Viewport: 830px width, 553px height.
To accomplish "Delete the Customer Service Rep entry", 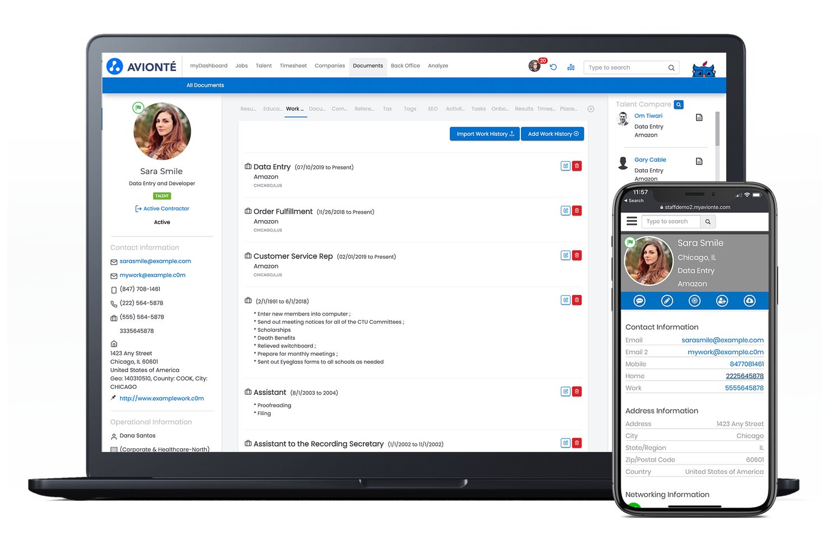I will (x=577, y=255).
